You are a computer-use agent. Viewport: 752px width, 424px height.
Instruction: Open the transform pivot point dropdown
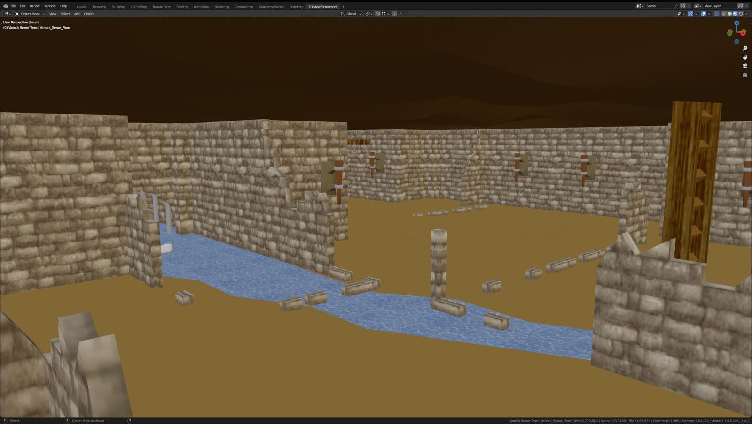(x=369, y=14)
